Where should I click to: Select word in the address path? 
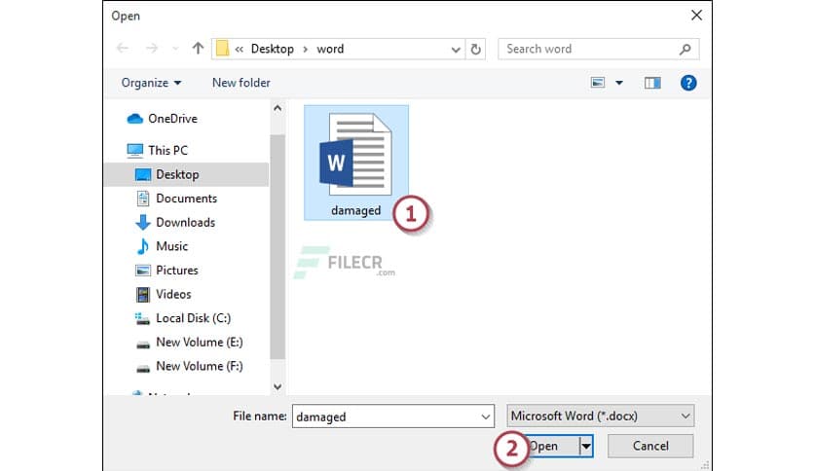point(330,49)
